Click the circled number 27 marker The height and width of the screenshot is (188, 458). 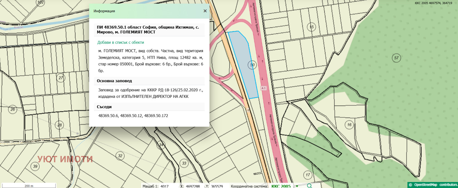[x=61, y=78]
